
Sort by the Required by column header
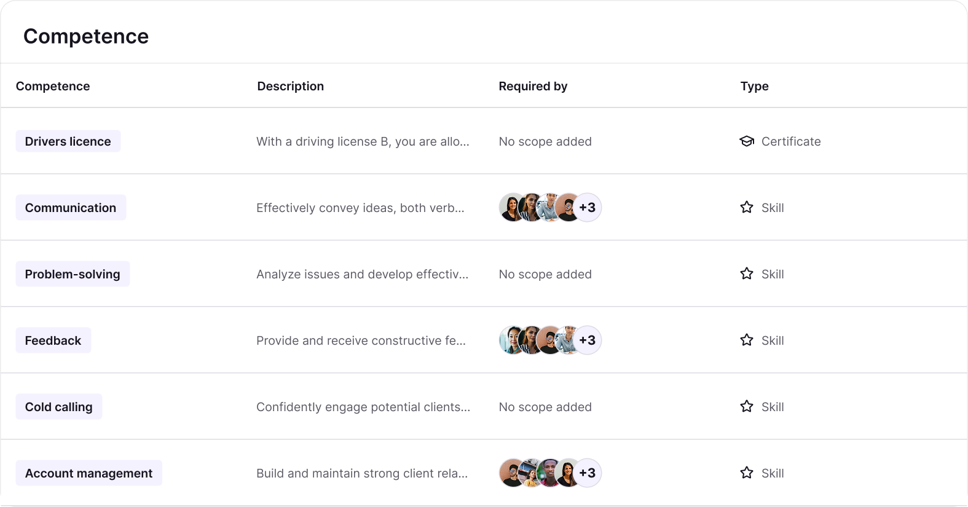pos(533,86)
